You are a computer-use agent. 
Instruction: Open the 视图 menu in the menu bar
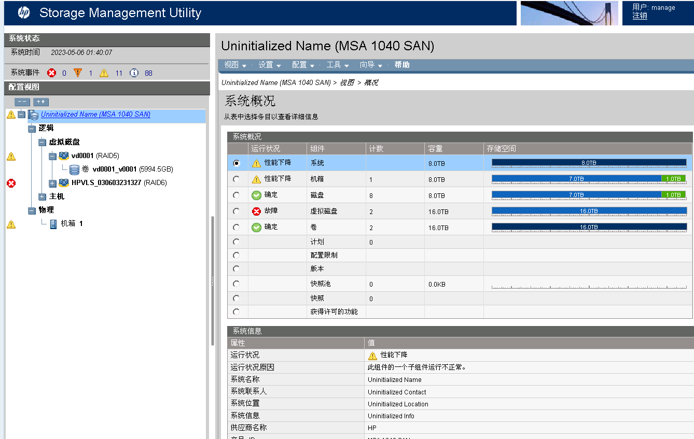235,65
